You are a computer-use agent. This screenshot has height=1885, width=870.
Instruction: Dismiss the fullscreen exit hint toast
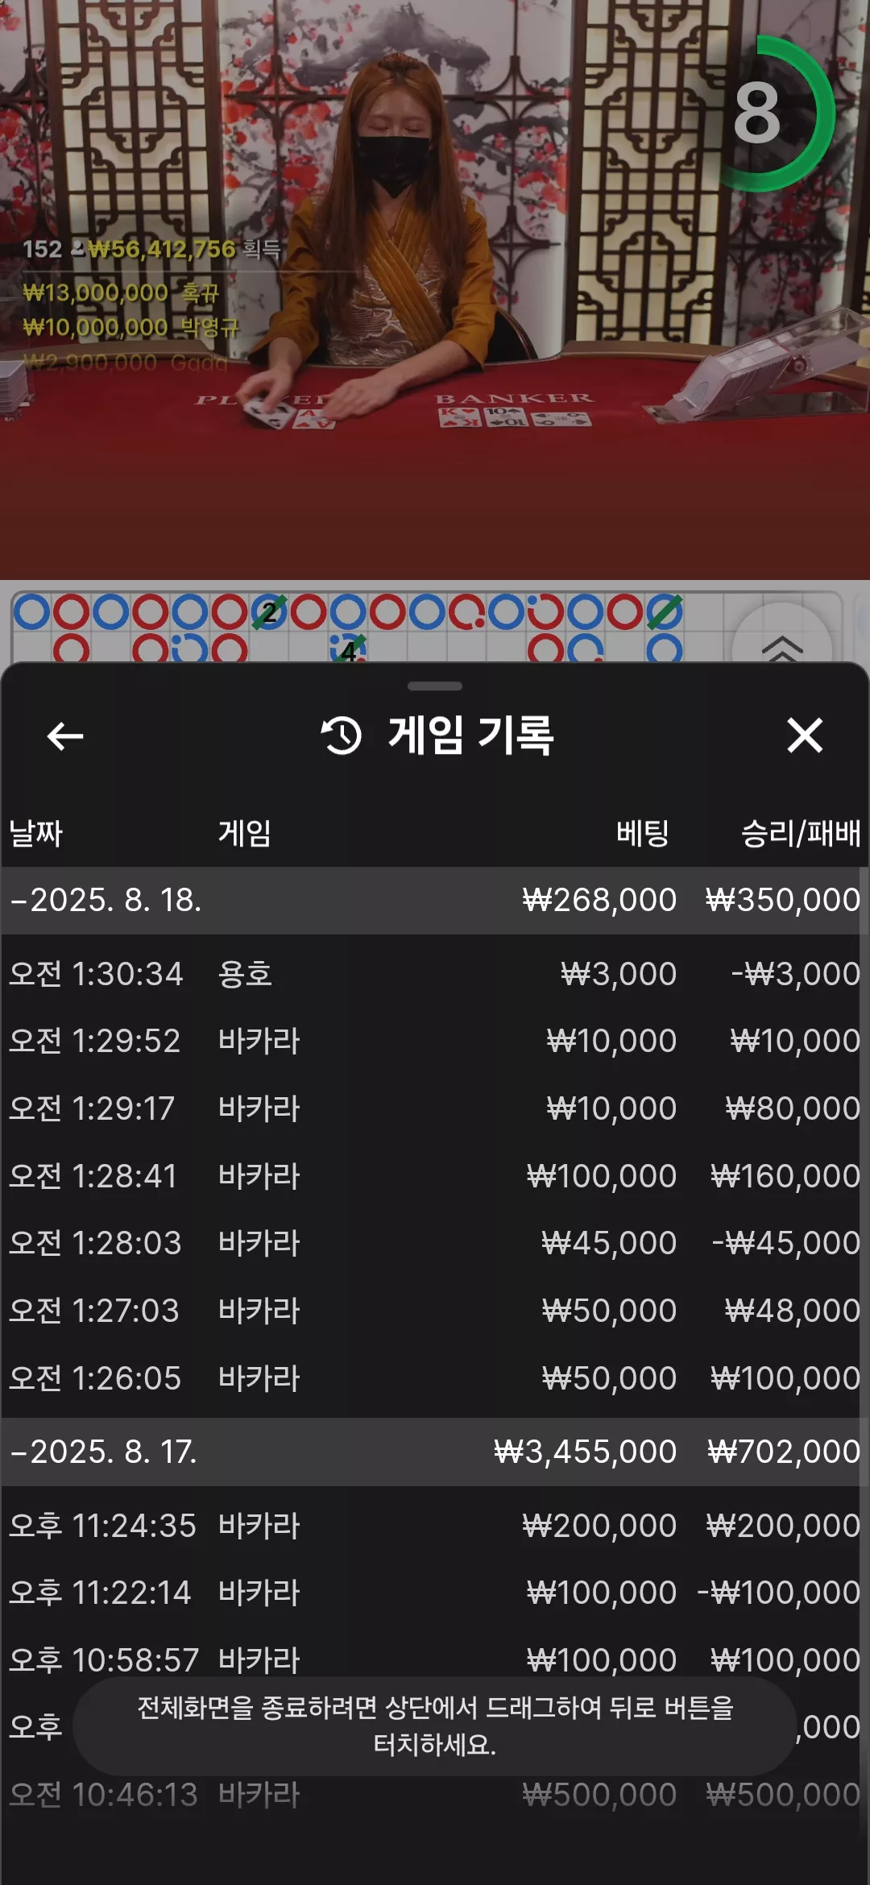click(x=435, y=1726)
